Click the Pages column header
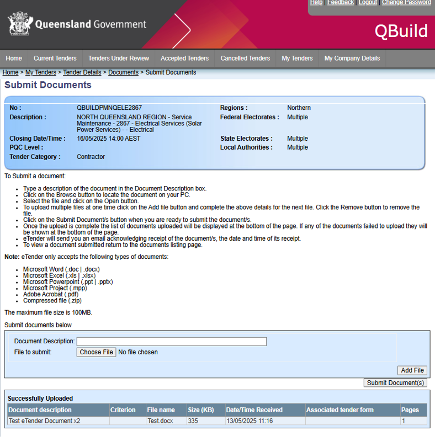 413,410
